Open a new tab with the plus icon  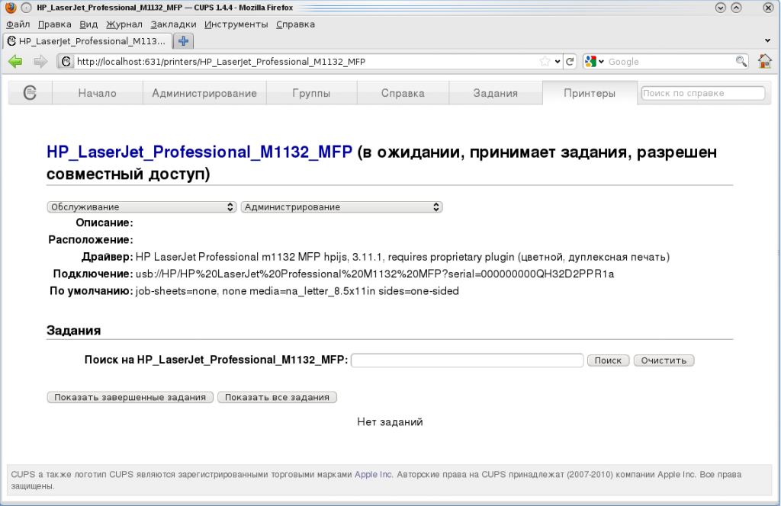183,41
